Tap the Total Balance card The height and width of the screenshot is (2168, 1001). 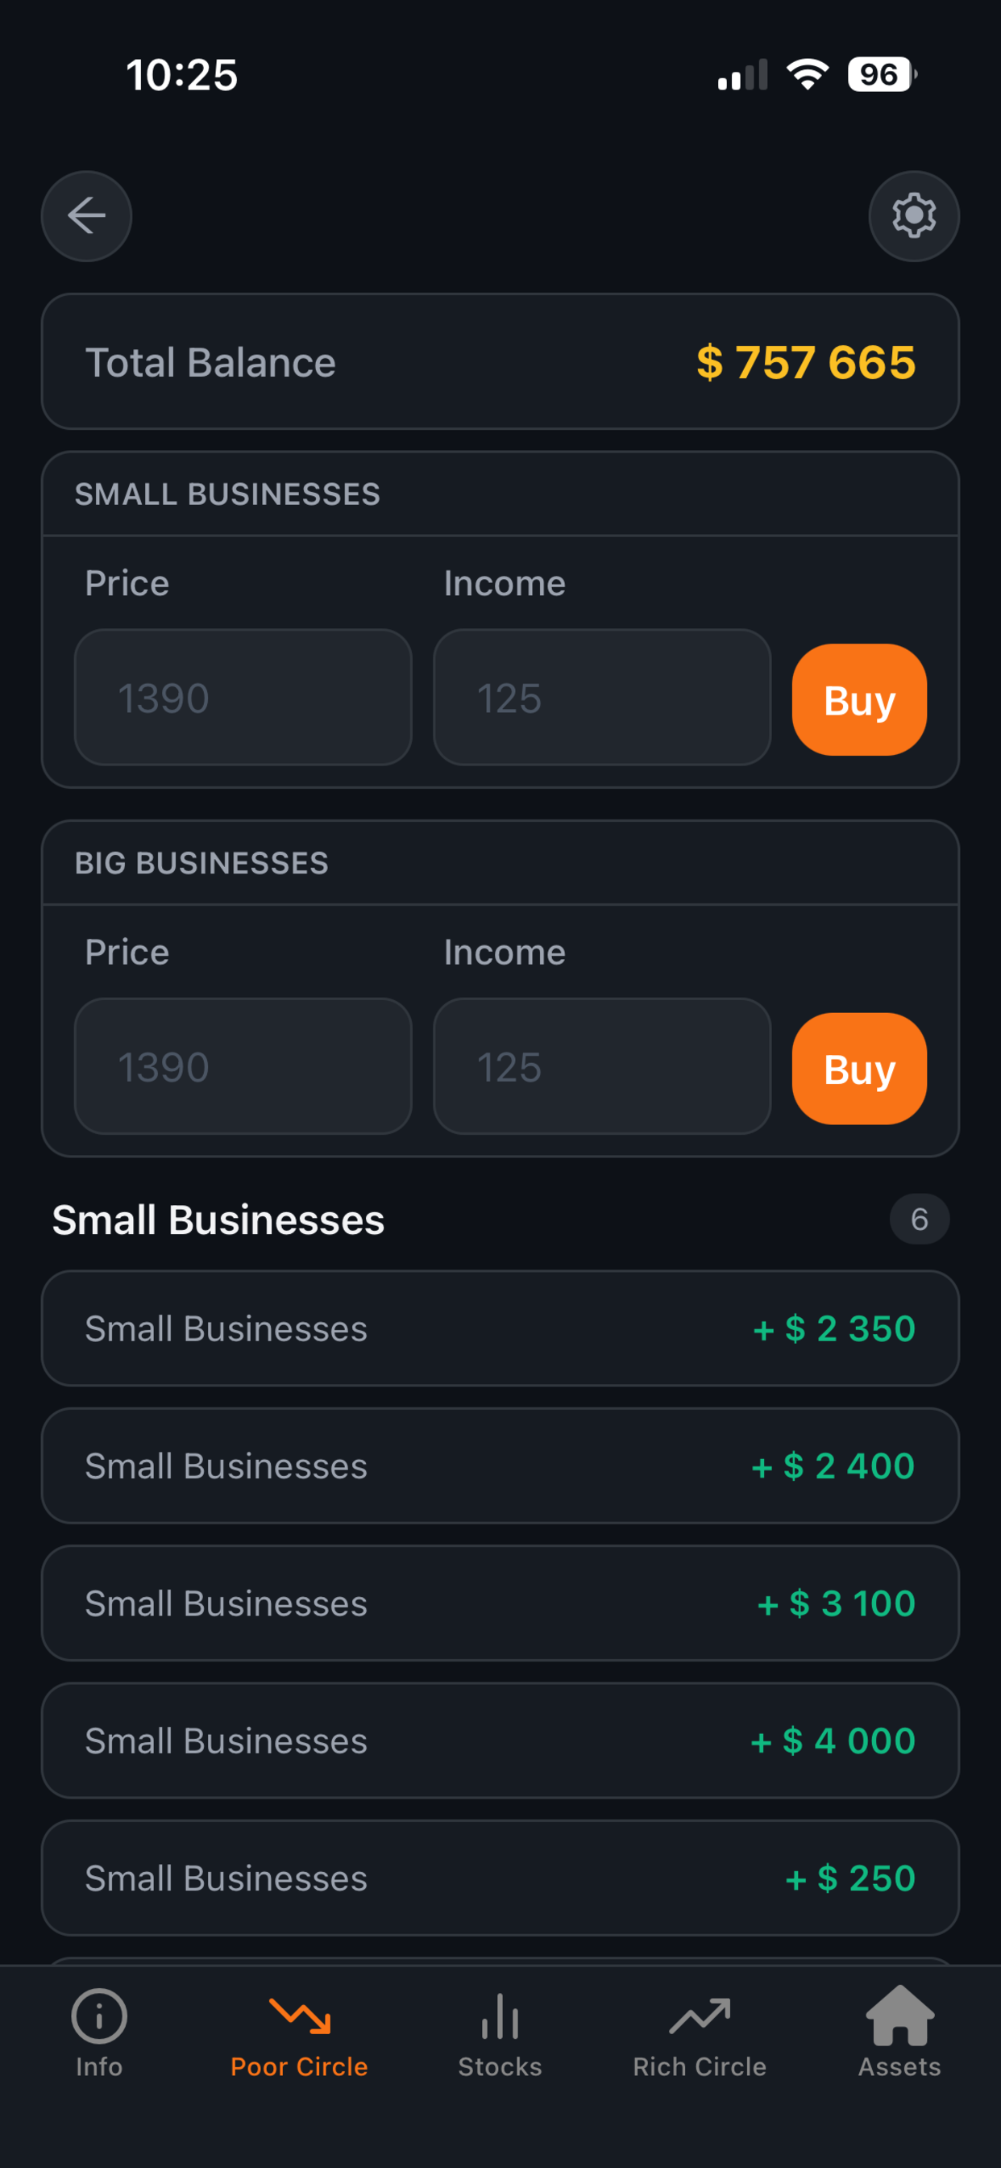tap(500, 361)
